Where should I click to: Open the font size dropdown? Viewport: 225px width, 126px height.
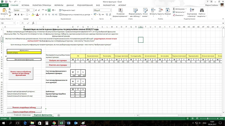pyautogui.click(x=33, y=10)
